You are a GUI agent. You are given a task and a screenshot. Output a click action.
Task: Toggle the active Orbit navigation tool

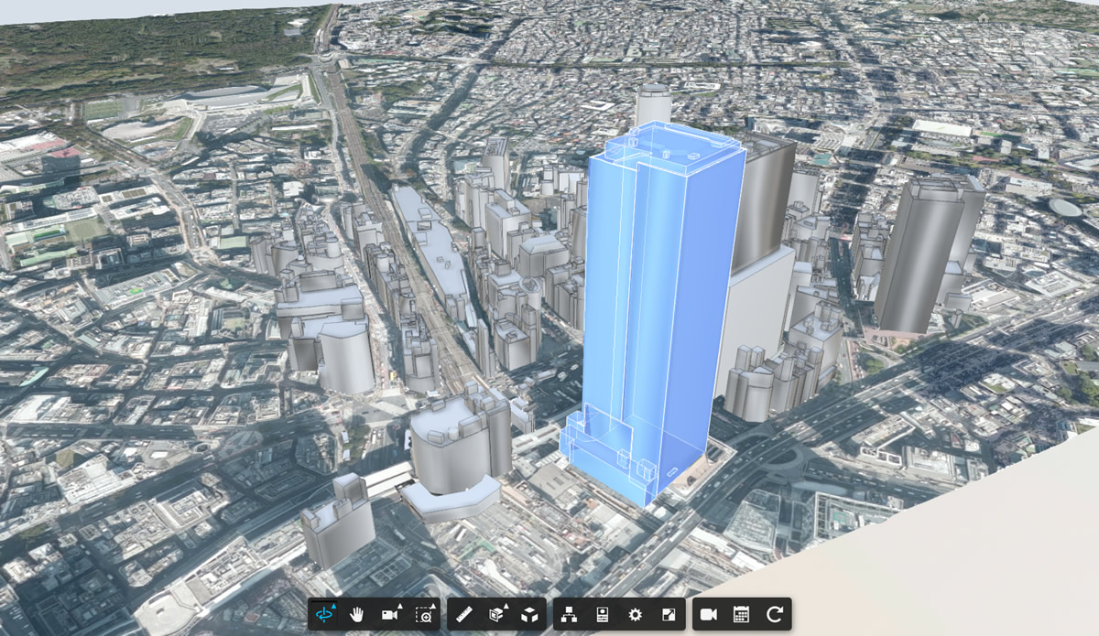point(323,612)
